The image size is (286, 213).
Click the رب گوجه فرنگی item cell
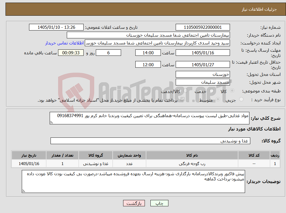[192, 164]
